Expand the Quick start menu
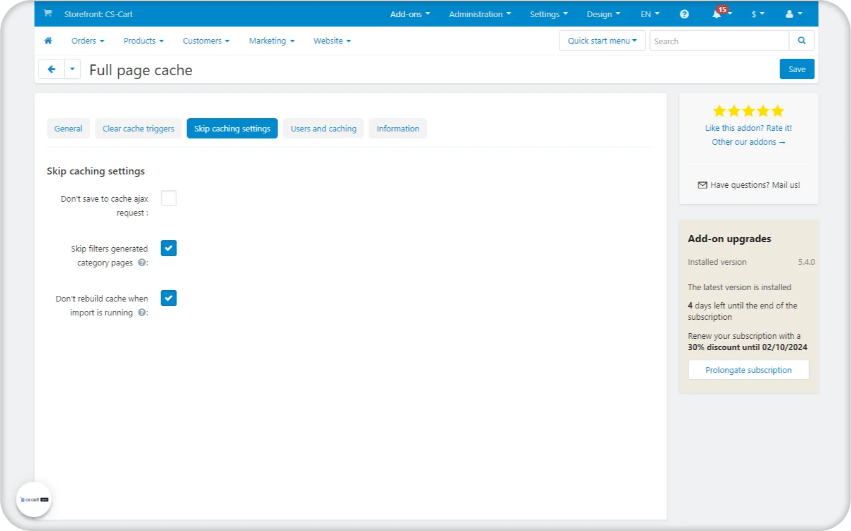 tap(603, 40)
